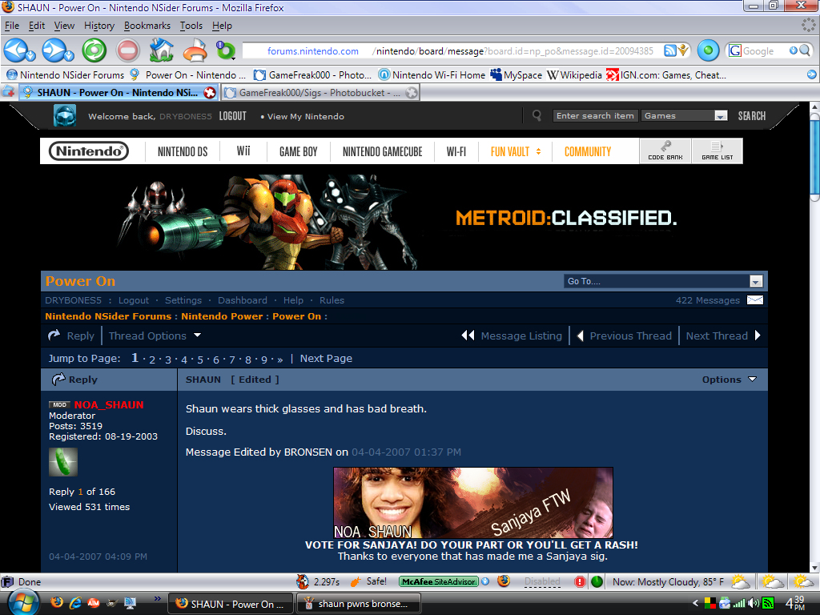Click the print icon in toolbar

click(195, 51)
